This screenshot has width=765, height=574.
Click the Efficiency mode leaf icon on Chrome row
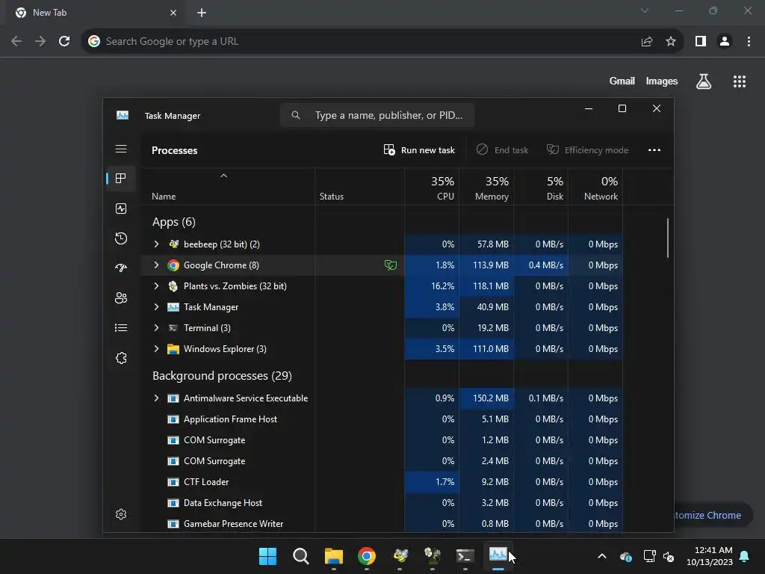[390, 265]
